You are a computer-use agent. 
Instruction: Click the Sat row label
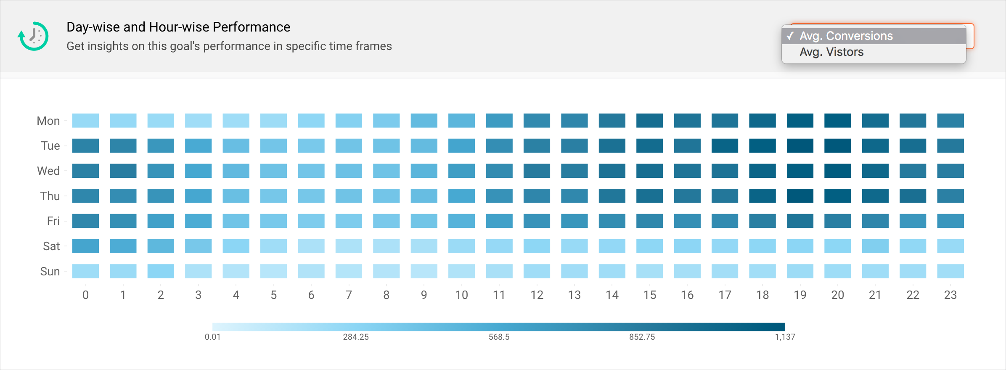click(x=51, y=246)
